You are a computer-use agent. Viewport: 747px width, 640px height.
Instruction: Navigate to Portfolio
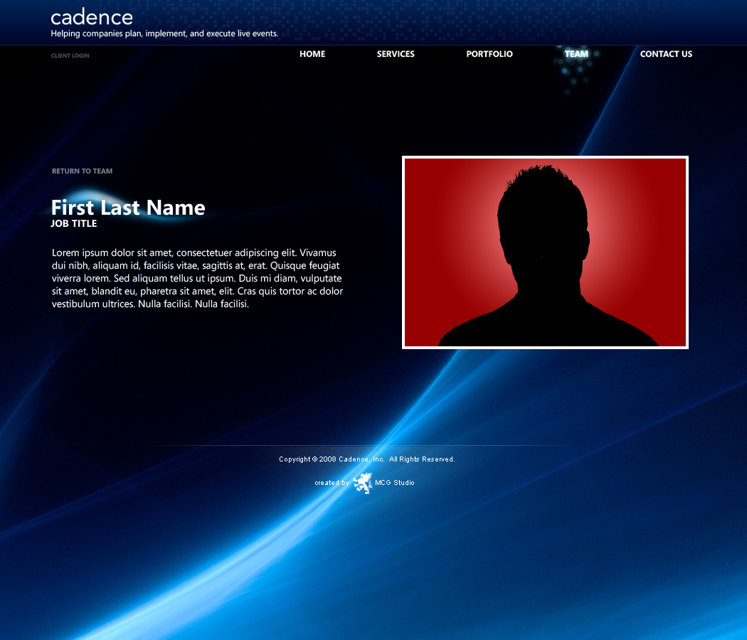tap(489, 54)
